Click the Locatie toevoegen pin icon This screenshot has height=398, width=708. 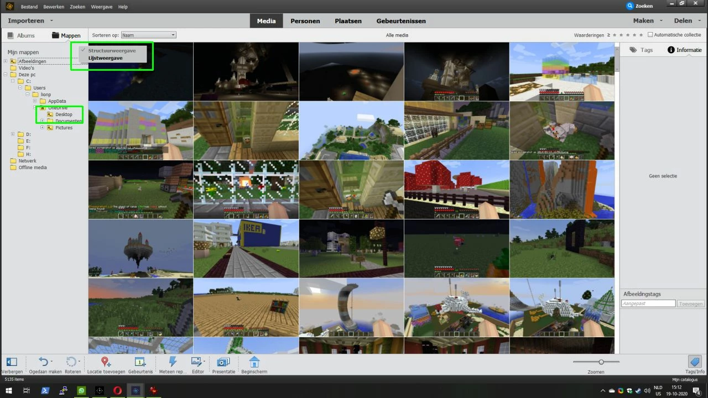click(106, 362)
